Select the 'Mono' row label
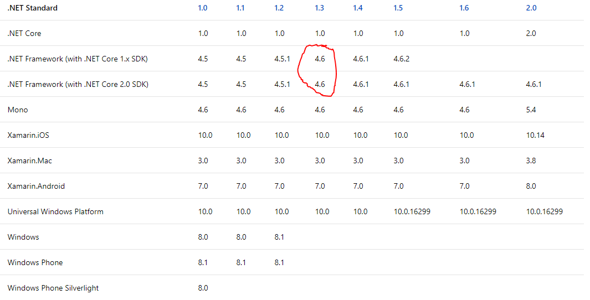 click(x=18, y=110)
